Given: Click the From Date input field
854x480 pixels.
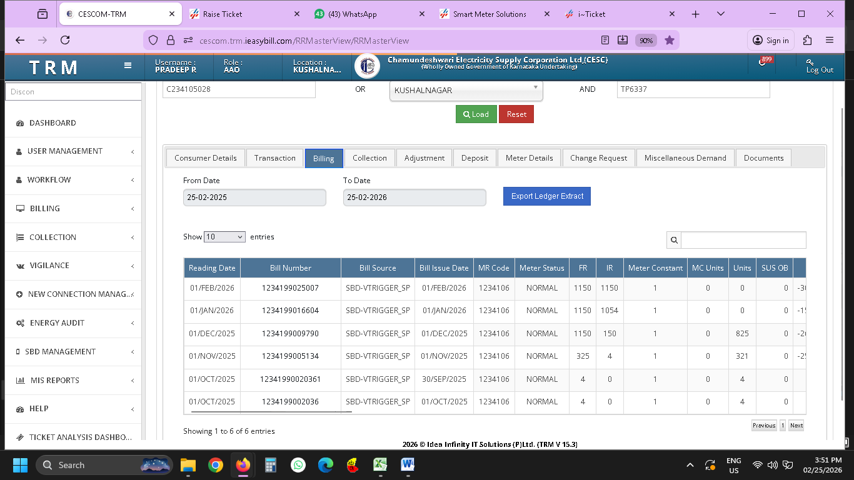Looking at the screenshot, I should pos(254,197).
